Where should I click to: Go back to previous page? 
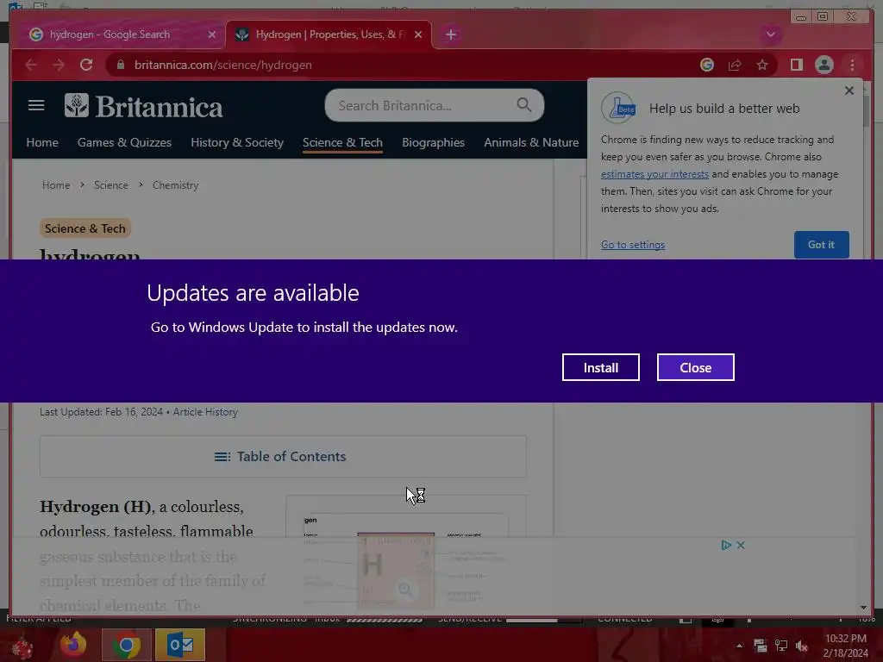pyautogui.click(x=31, y=65)
